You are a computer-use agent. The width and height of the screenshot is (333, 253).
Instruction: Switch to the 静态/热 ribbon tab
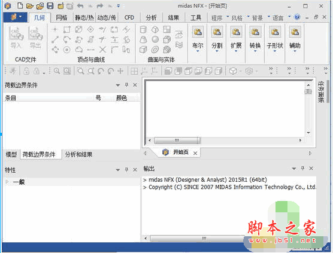[x=84, y=17]
